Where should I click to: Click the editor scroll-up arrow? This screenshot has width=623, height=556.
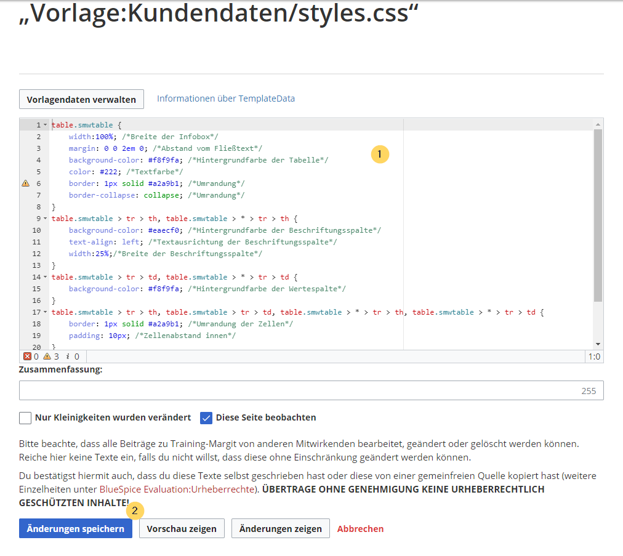[x=598, y=124]
